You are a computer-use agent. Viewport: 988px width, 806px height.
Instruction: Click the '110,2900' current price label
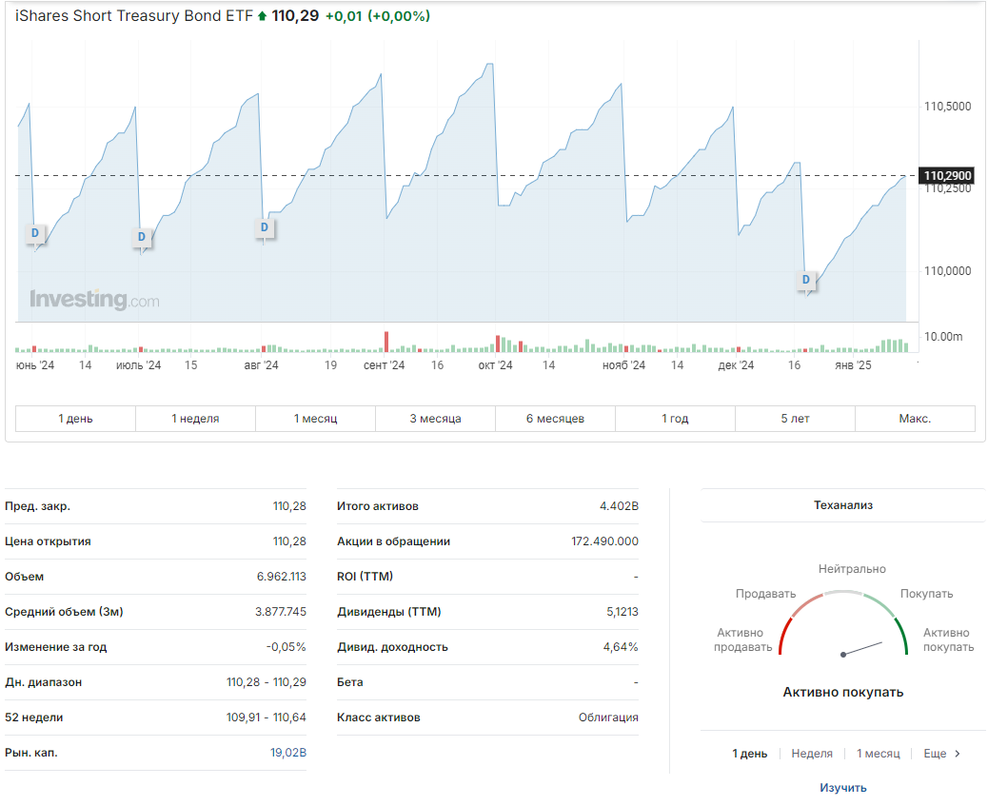(x=947, y=176)
